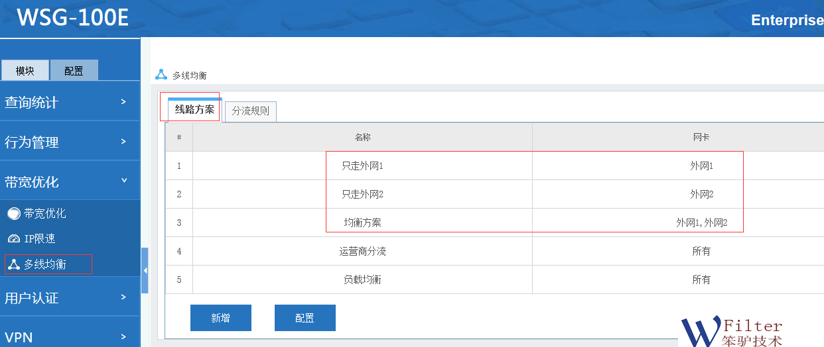
Task: Expand the 行为管理 menu section
Action: 70,142
